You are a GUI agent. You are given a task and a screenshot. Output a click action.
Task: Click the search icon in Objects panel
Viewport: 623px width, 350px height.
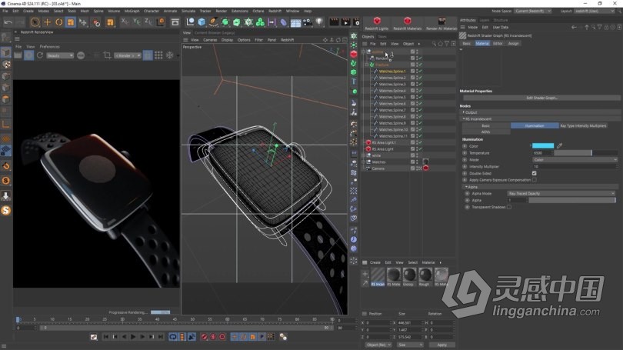click(x=434, y=44)
